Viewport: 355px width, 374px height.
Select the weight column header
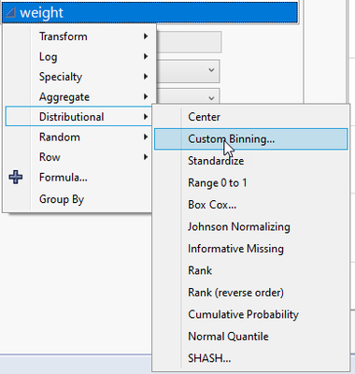pos(149,12)
